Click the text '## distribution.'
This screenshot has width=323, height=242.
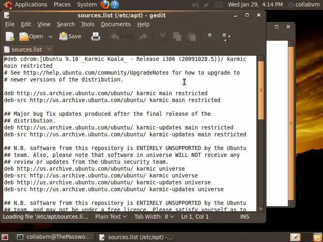(29, 121)
